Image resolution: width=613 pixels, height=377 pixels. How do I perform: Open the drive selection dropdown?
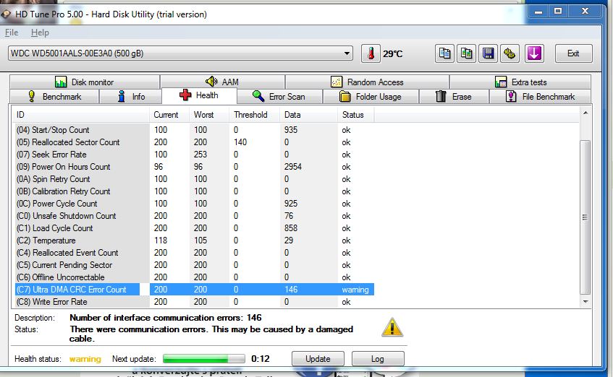point(180,53)
